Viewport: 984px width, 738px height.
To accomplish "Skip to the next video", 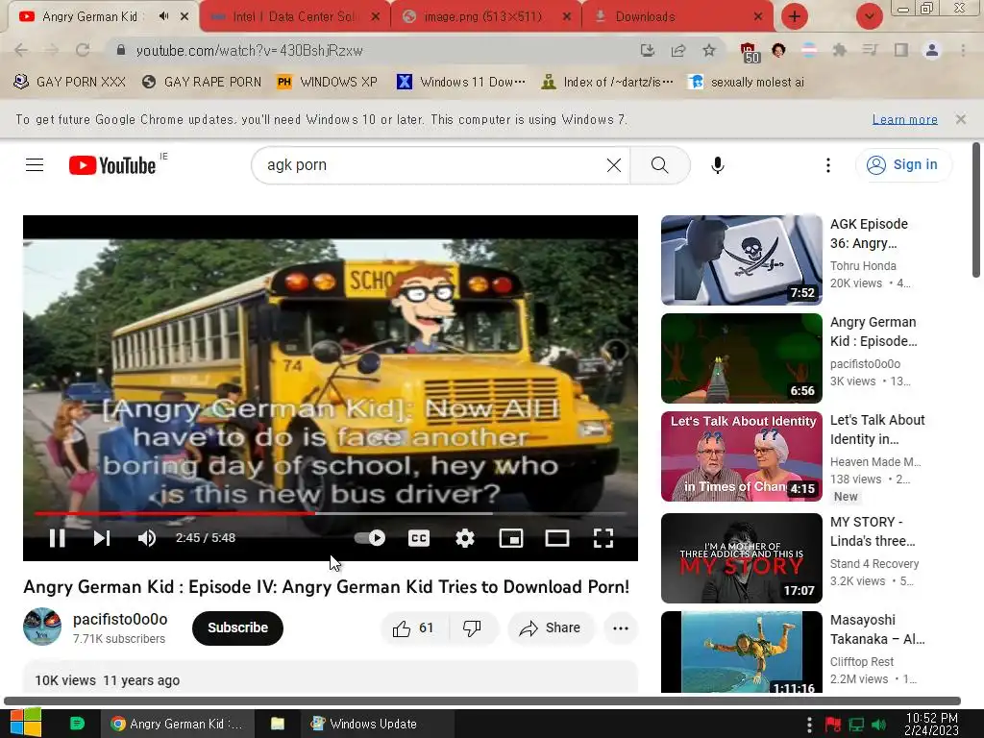I will tap(102, 538).
